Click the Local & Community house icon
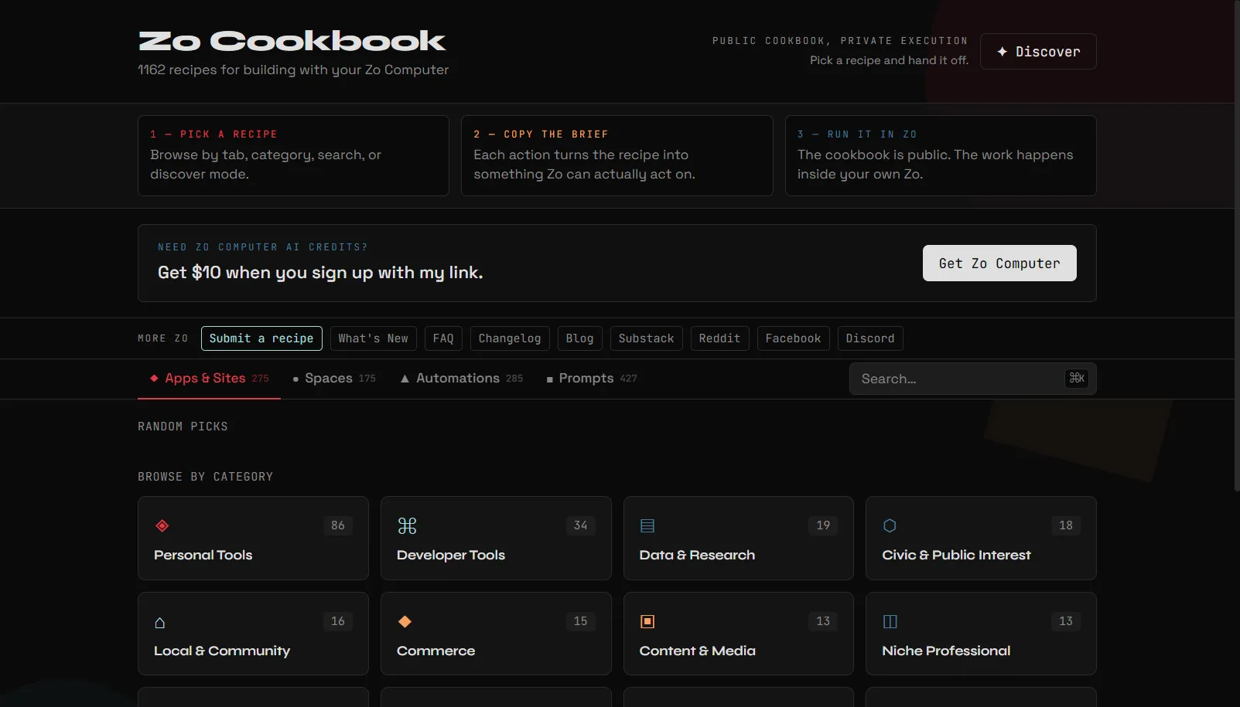 click(x=160, y=622)
